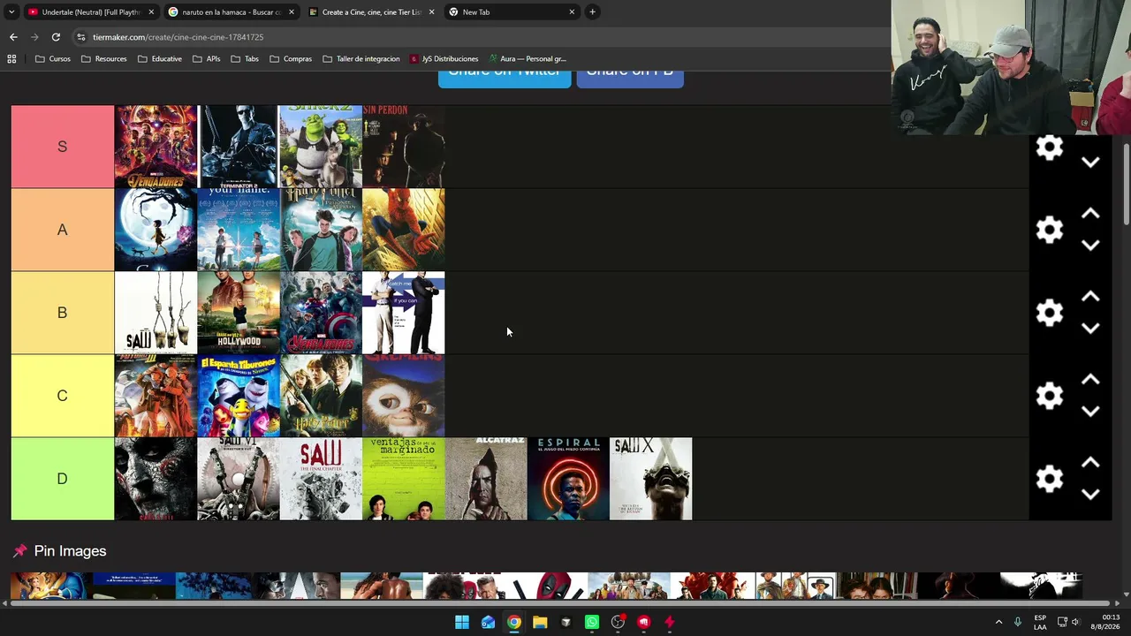Click the ESP LAA language indicator

click(1040, 622)
